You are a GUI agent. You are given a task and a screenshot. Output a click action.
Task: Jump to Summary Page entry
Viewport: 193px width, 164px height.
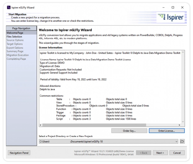click(x=15, y=51)
